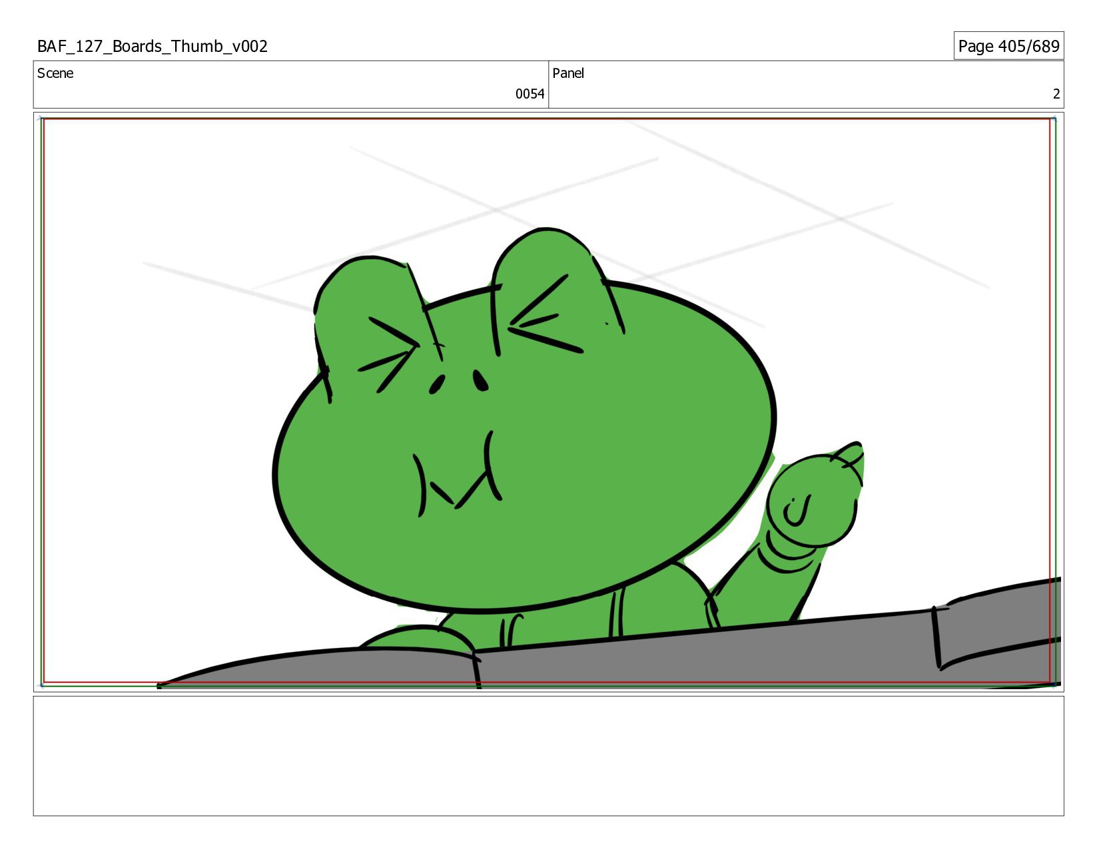Click the scene number 0054
The width and height of the screenshot is (1099, 849).
[x=530, y=94]
